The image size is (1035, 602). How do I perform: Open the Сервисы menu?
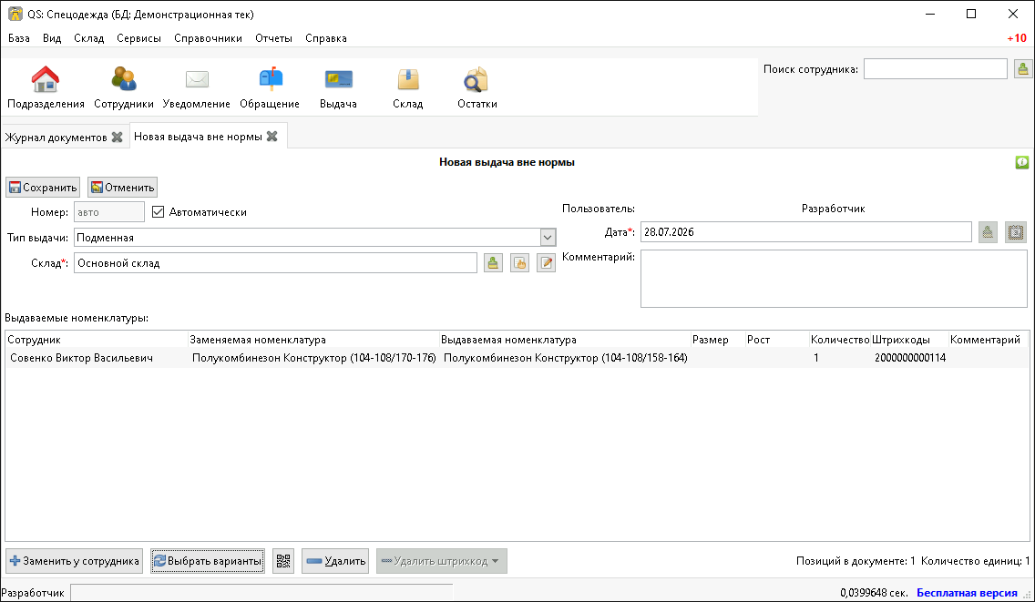(x=138, y=38)
